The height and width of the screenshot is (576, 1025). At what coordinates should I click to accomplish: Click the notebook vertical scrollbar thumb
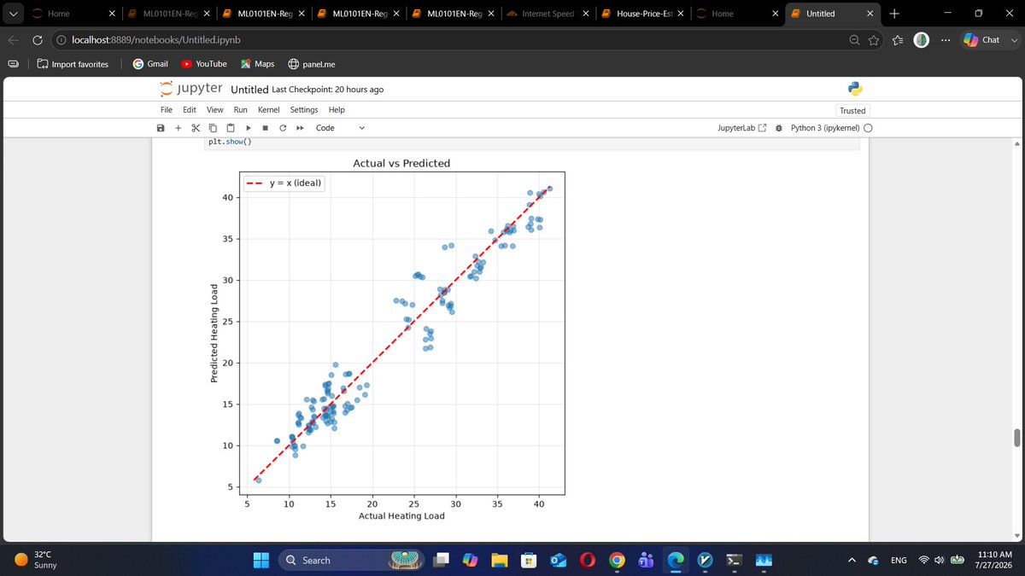pos(1016,438)
